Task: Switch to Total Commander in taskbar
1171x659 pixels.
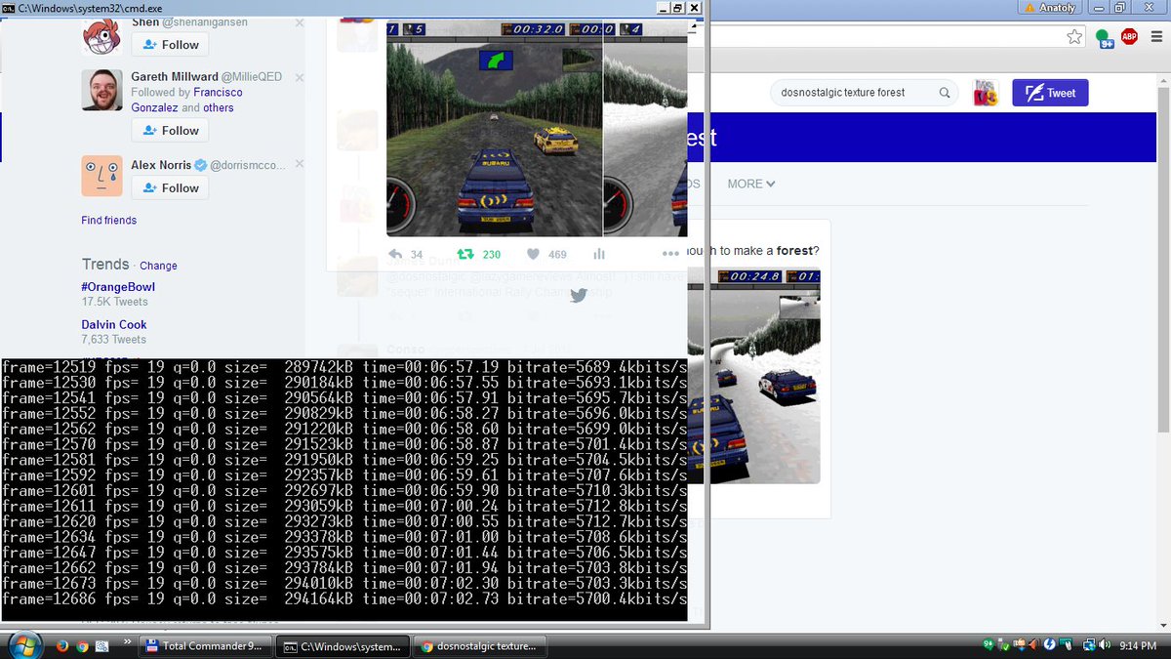Action: (x=205, y=646)
